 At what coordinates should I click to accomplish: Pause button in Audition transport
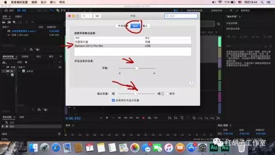(113, 118)
